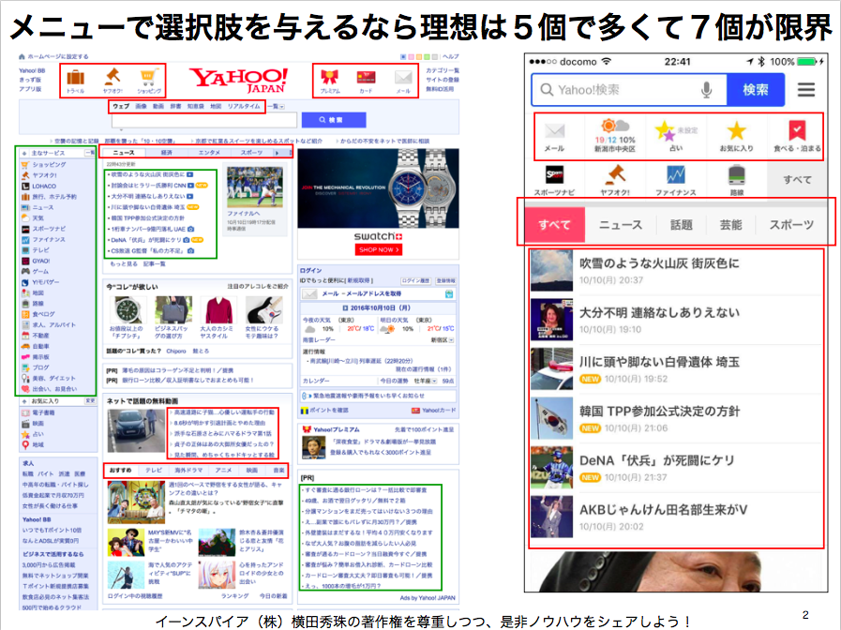Viewport: 841px width, 630px height.
Task: Click もっと見る under news headlines
Action: tap(123, 263)
